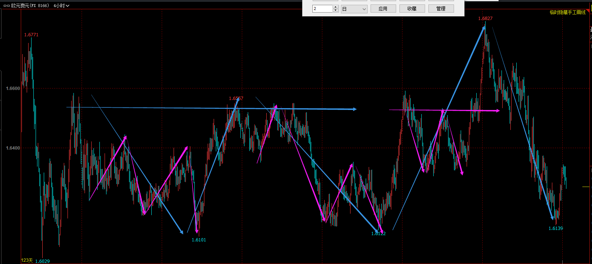Open the 4小时 timeframe dropdown
592x264 pixels.
[61, 6]
